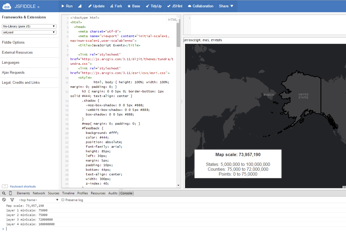Open Keyboard shortcuts link
This screenshot has height=232, width=346.
[23, 186]
